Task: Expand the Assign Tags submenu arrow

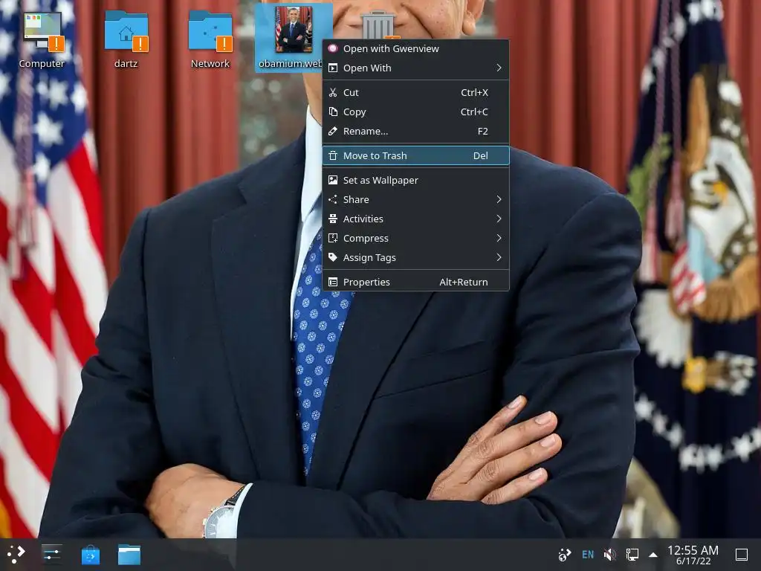Action: [499, 258]
